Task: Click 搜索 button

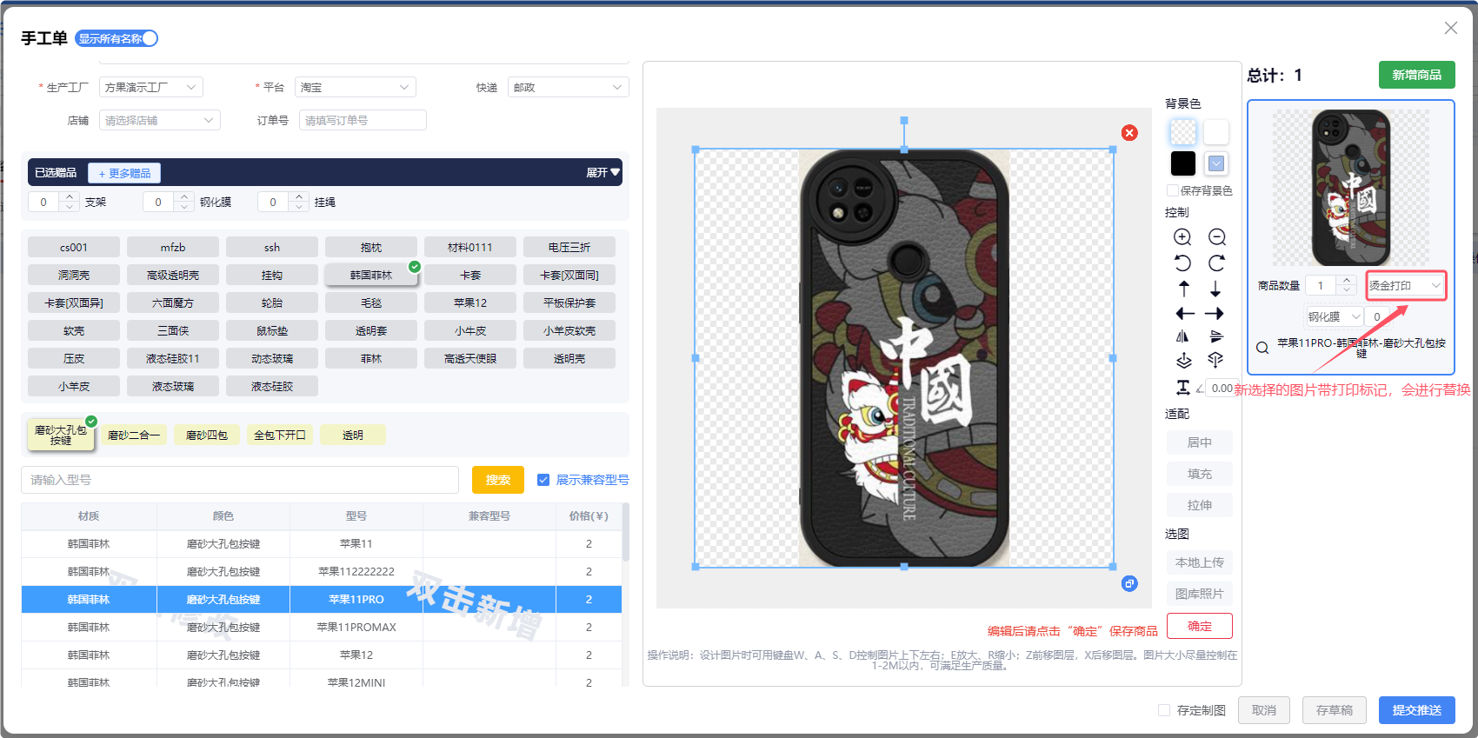Action: (498, 480)
